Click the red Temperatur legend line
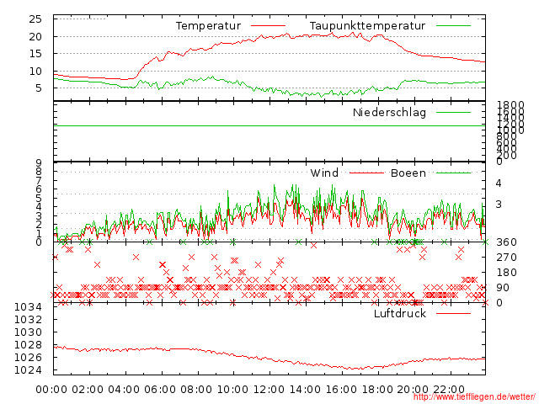This screenshot has height=404, width=539. pos(269,27)
